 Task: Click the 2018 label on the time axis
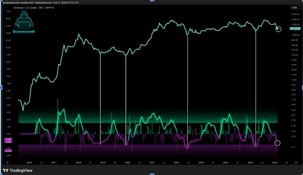click(79, 162)
